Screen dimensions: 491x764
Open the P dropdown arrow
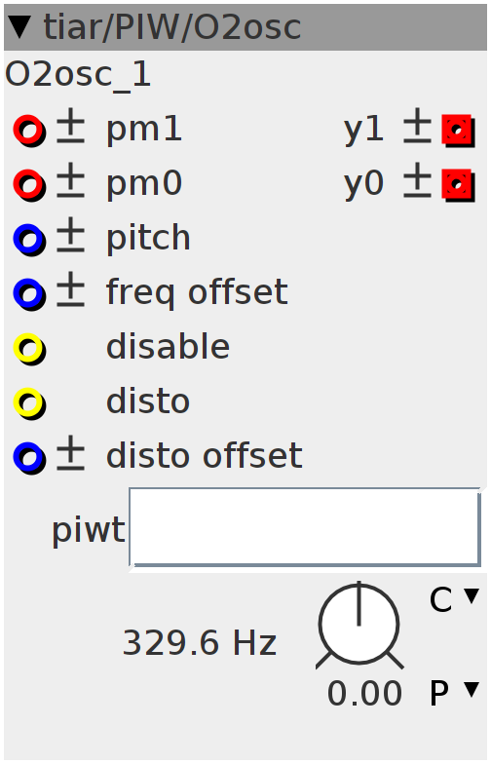tap(472, 690)
